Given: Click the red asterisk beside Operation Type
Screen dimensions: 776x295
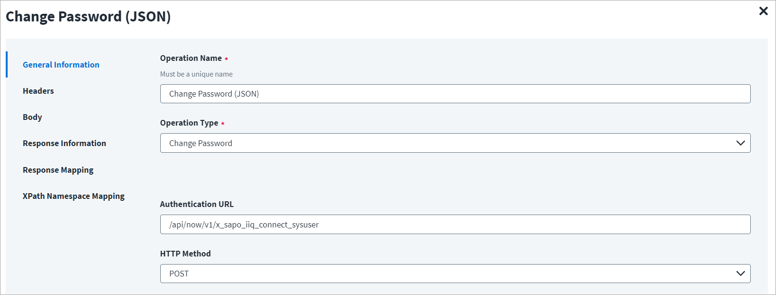Looking at the screenshot, I should point(223,124).
